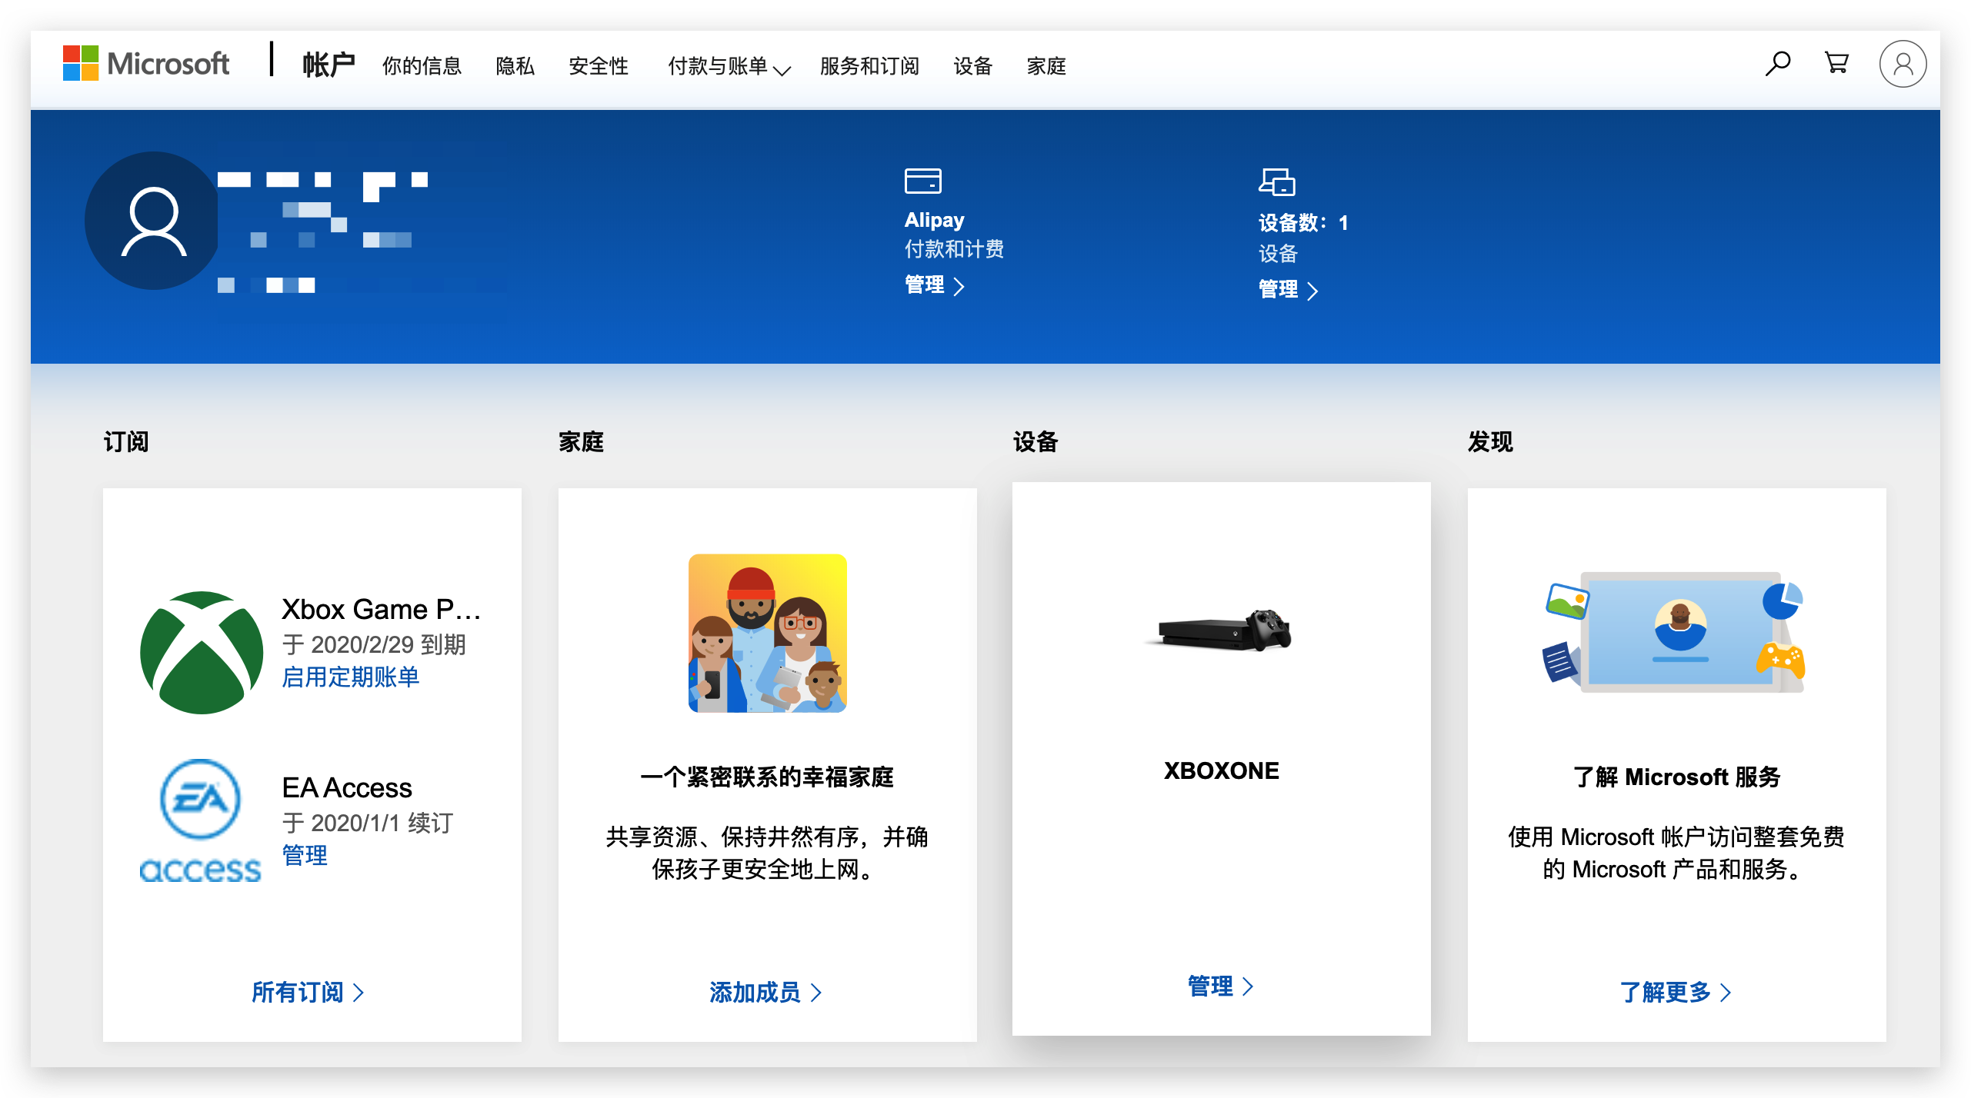Viewport: 1971px width, 1098px height.
Task: Click 了解 Microsoft 服务 heading
Action: [x=1676, y=777]
